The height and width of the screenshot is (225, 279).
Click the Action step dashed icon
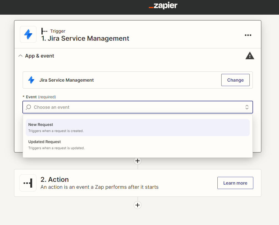(28, 183)
